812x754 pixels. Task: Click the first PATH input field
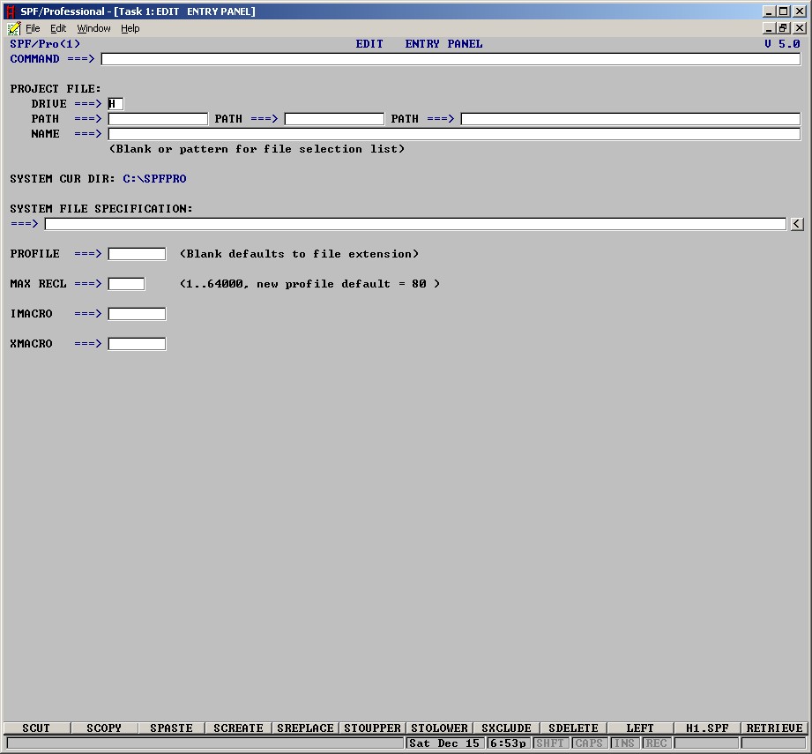pos(158,119)
